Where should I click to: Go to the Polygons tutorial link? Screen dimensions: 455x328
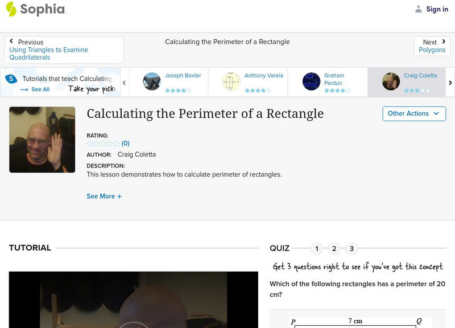(x=432, y=50)
